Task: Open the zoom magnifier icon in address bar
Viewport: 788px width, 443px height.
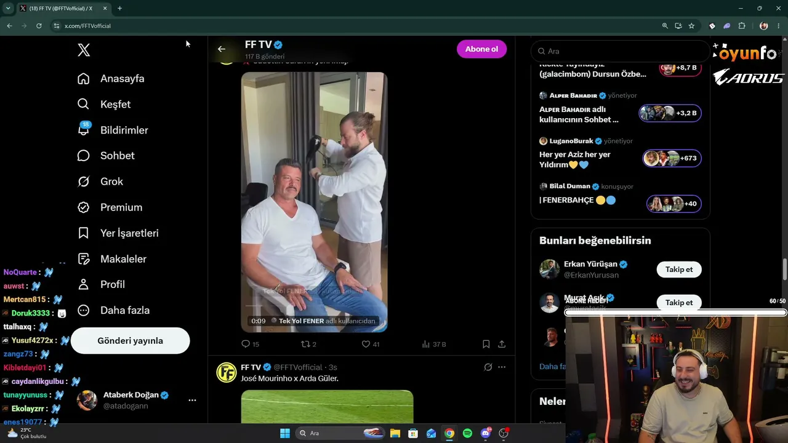Action: [x=665, y=26]
